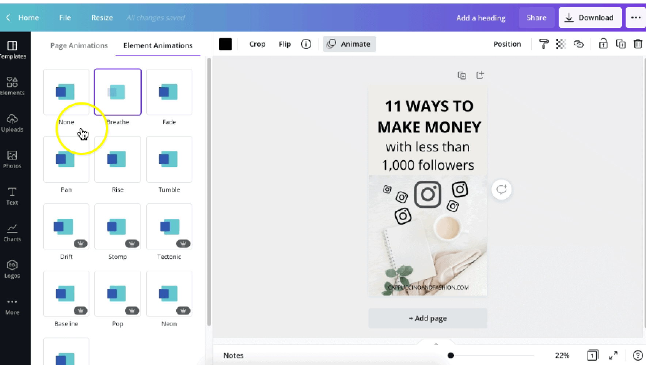Click the Share button

tap(536, 18)
